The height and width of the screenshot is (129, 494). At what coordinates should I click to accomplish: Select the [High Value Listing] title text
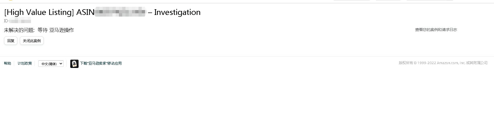pyautogui.click(x=39, y=12)
